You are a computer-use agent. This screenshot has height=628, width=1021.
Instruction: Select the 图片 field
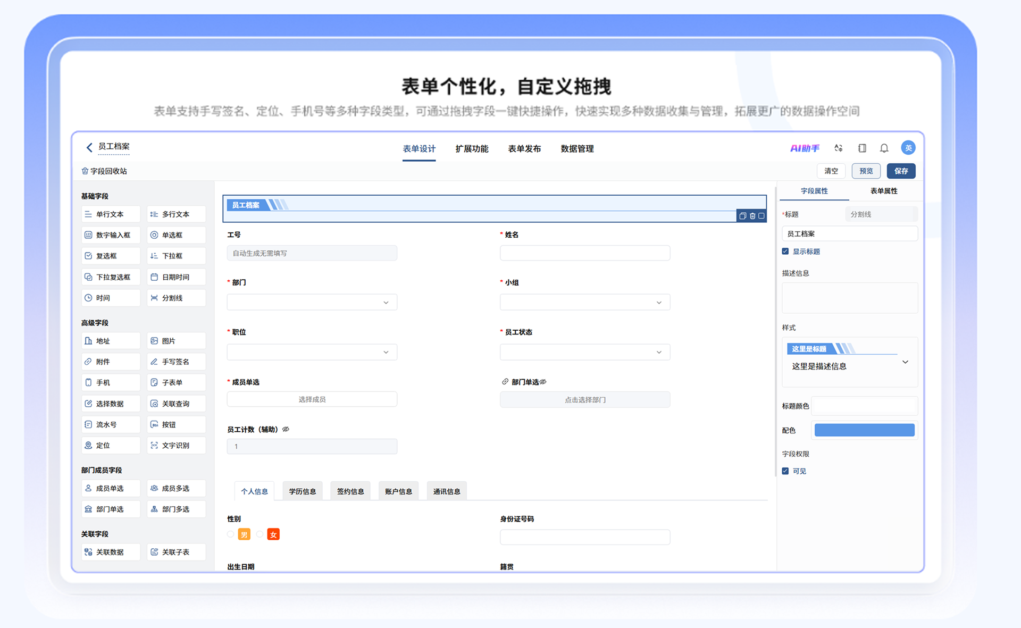176,341
